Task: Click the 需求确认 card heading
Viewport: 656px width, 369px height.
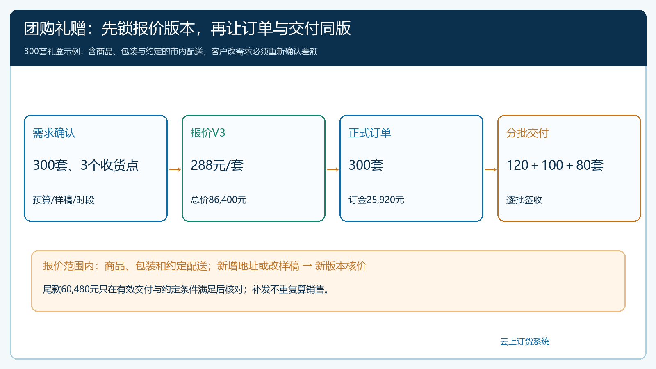Action: pyautogui.click(x=54, y=133)
